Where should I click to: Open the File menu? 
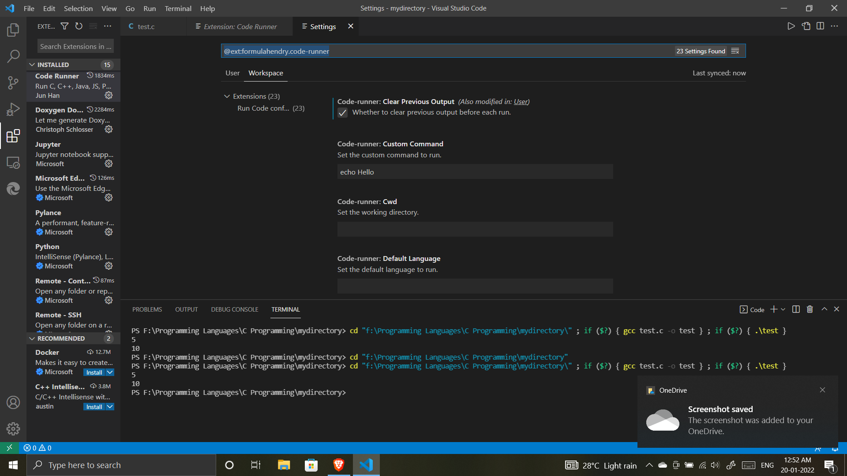click(x=29, y=8)
